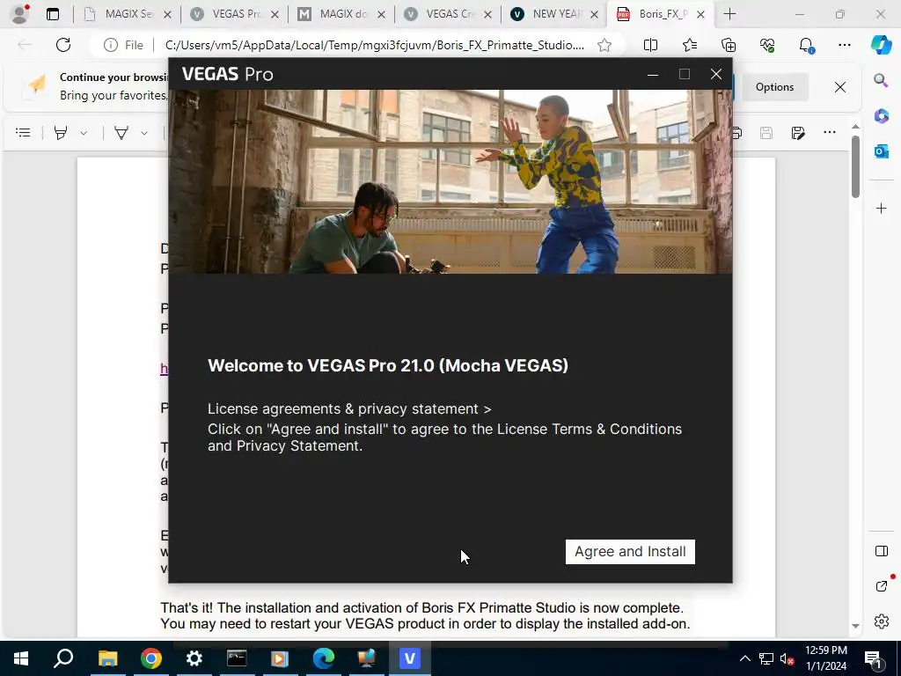The image size is (901, 676).
Task: Open Browser essentials heart icon
Action: [x=767, y=45]
